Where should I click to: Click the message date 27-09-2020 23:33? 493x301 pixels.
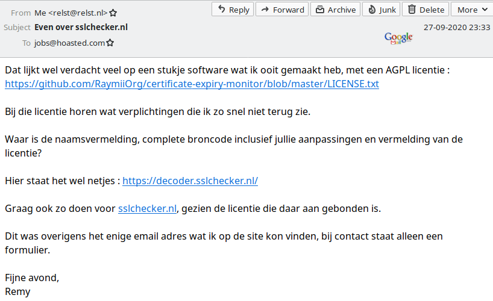pyautogui.click(x=456, y=28)
